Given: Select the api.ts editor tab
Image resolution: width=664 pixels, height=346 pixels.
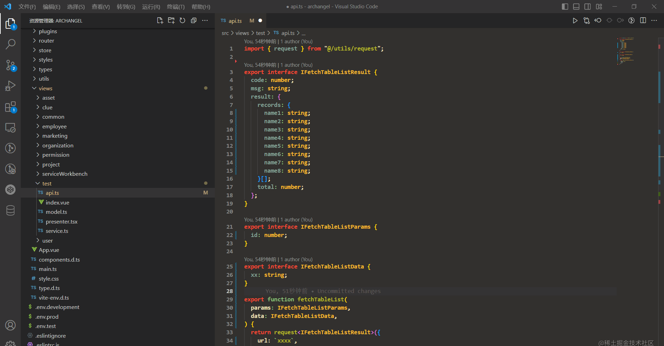Looking at the screenshot, I should point(241,21).
